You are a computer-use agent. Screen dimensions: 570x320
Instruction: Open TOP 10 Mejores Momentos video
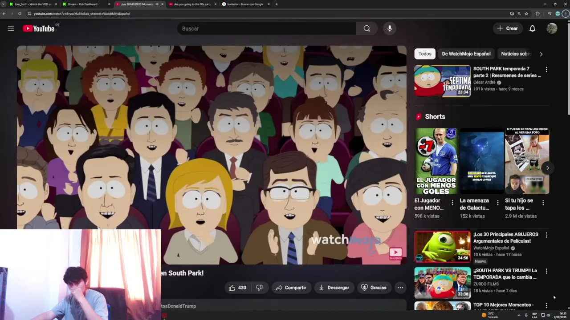(x=504, y=305)
